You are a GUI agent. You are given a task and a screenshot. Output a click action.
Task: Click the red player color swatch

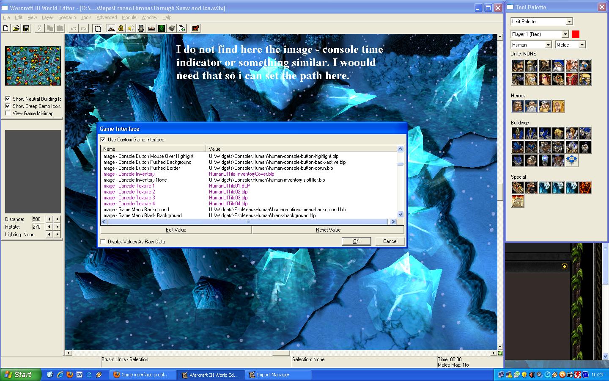point(576,34)
